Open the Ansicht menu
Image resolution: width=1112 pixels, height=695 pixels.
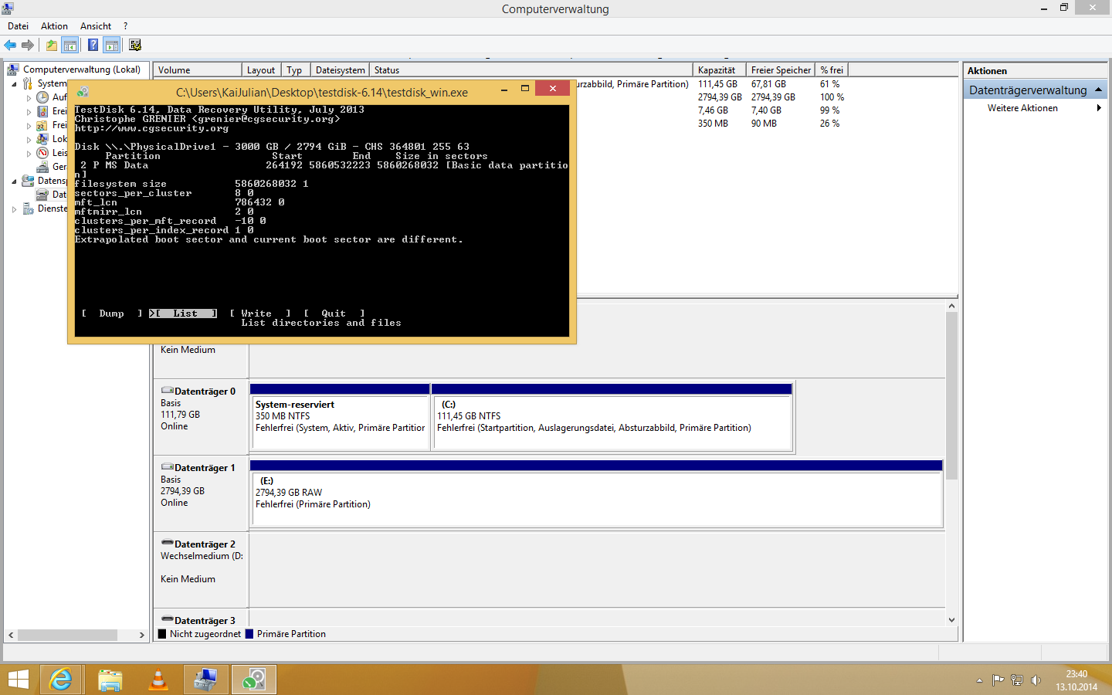96,26
